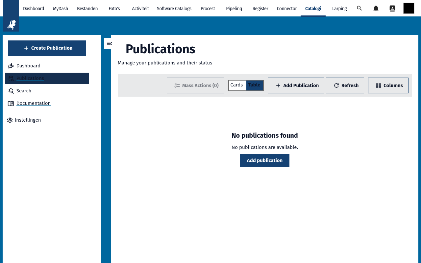The height and width of the screenshot is (263, 421).
Task: Collapse the sidebar with the toggle icon
Action: [109, 43]
